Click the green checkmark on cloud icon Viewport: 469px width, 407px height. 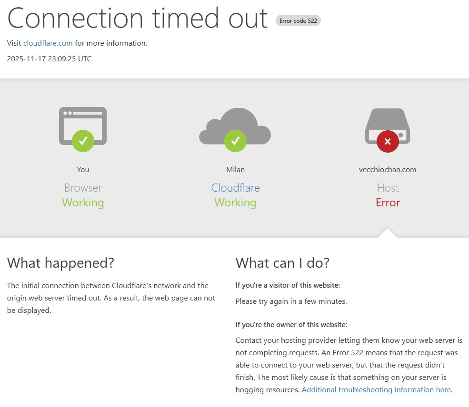[235, 141]
